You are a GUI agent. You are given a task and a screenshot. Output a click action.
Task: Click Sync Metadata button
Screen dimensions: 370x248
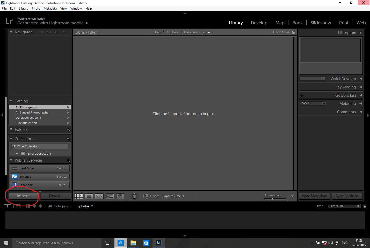[315, 196]
